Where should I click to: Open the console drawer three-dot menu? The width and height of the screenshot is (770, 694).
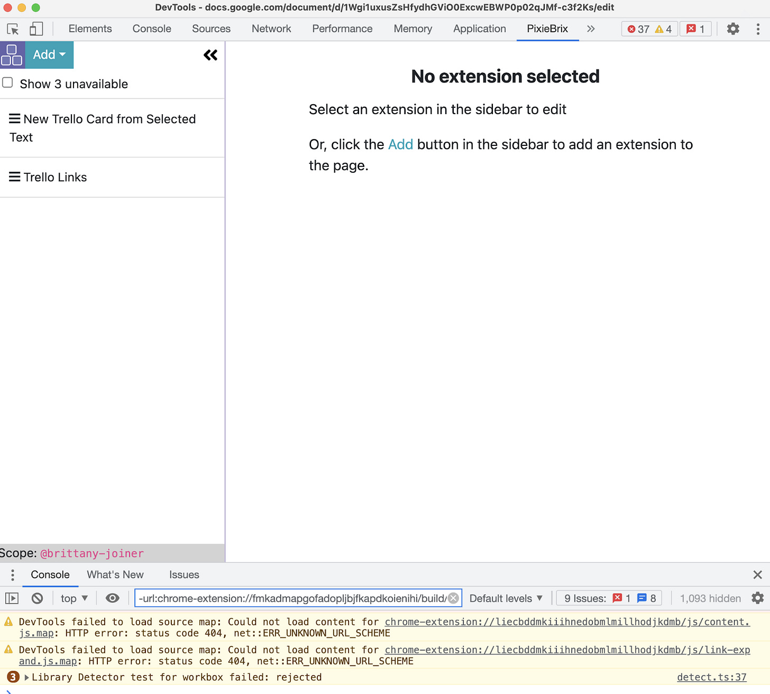12,575
